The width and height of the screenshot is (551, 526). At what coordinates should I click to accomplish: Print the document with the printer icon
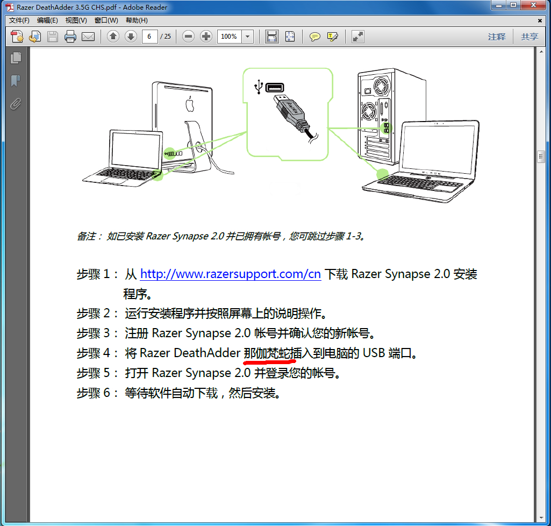pos(70,37)
